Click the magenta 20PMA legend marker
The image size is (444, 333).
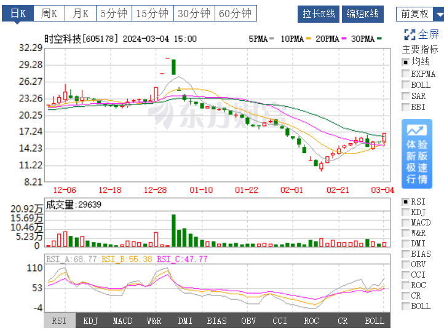point(344,39)
